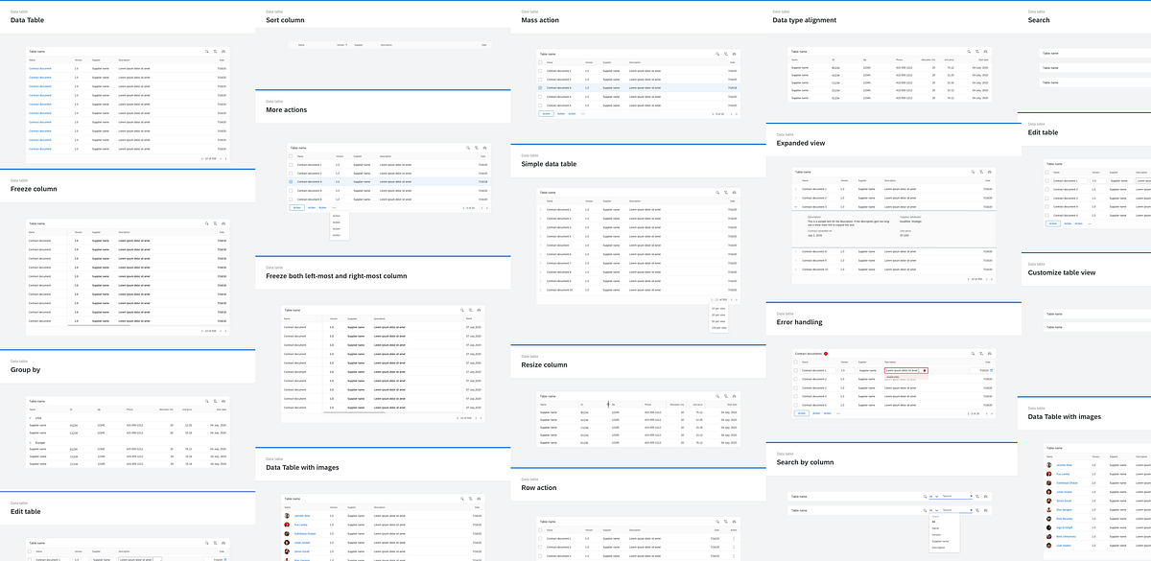Open the settings gear in the Simple data table toolbar

point(734,192)
